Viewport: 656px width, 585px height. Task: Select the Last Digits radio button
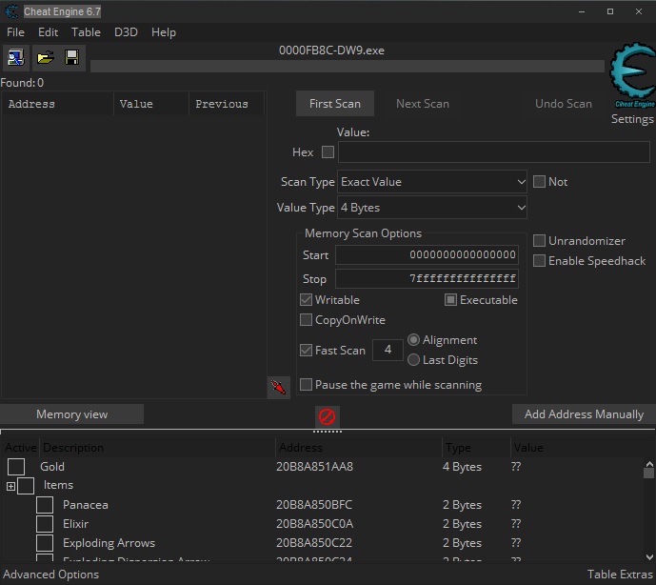coord(413,360)
